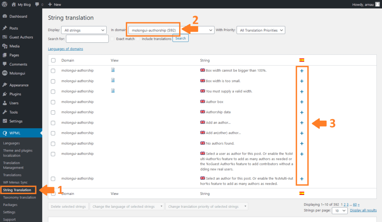Open the Strings per page dropdown
Screen dimensions: 382x222
(339, 210)
